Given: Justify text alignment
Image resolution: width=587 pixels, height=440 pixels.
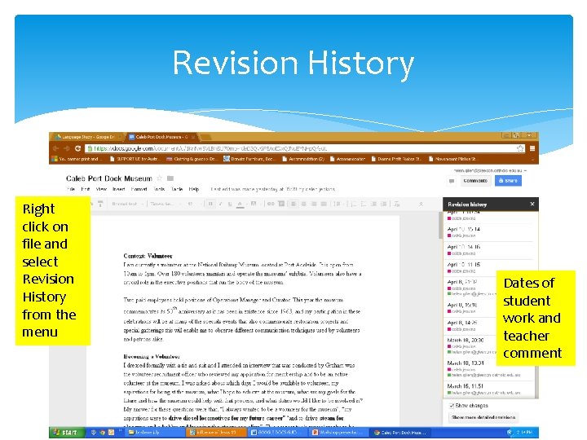Looking at the screenshot, I should pyautogui.click(x=324, y=204).
